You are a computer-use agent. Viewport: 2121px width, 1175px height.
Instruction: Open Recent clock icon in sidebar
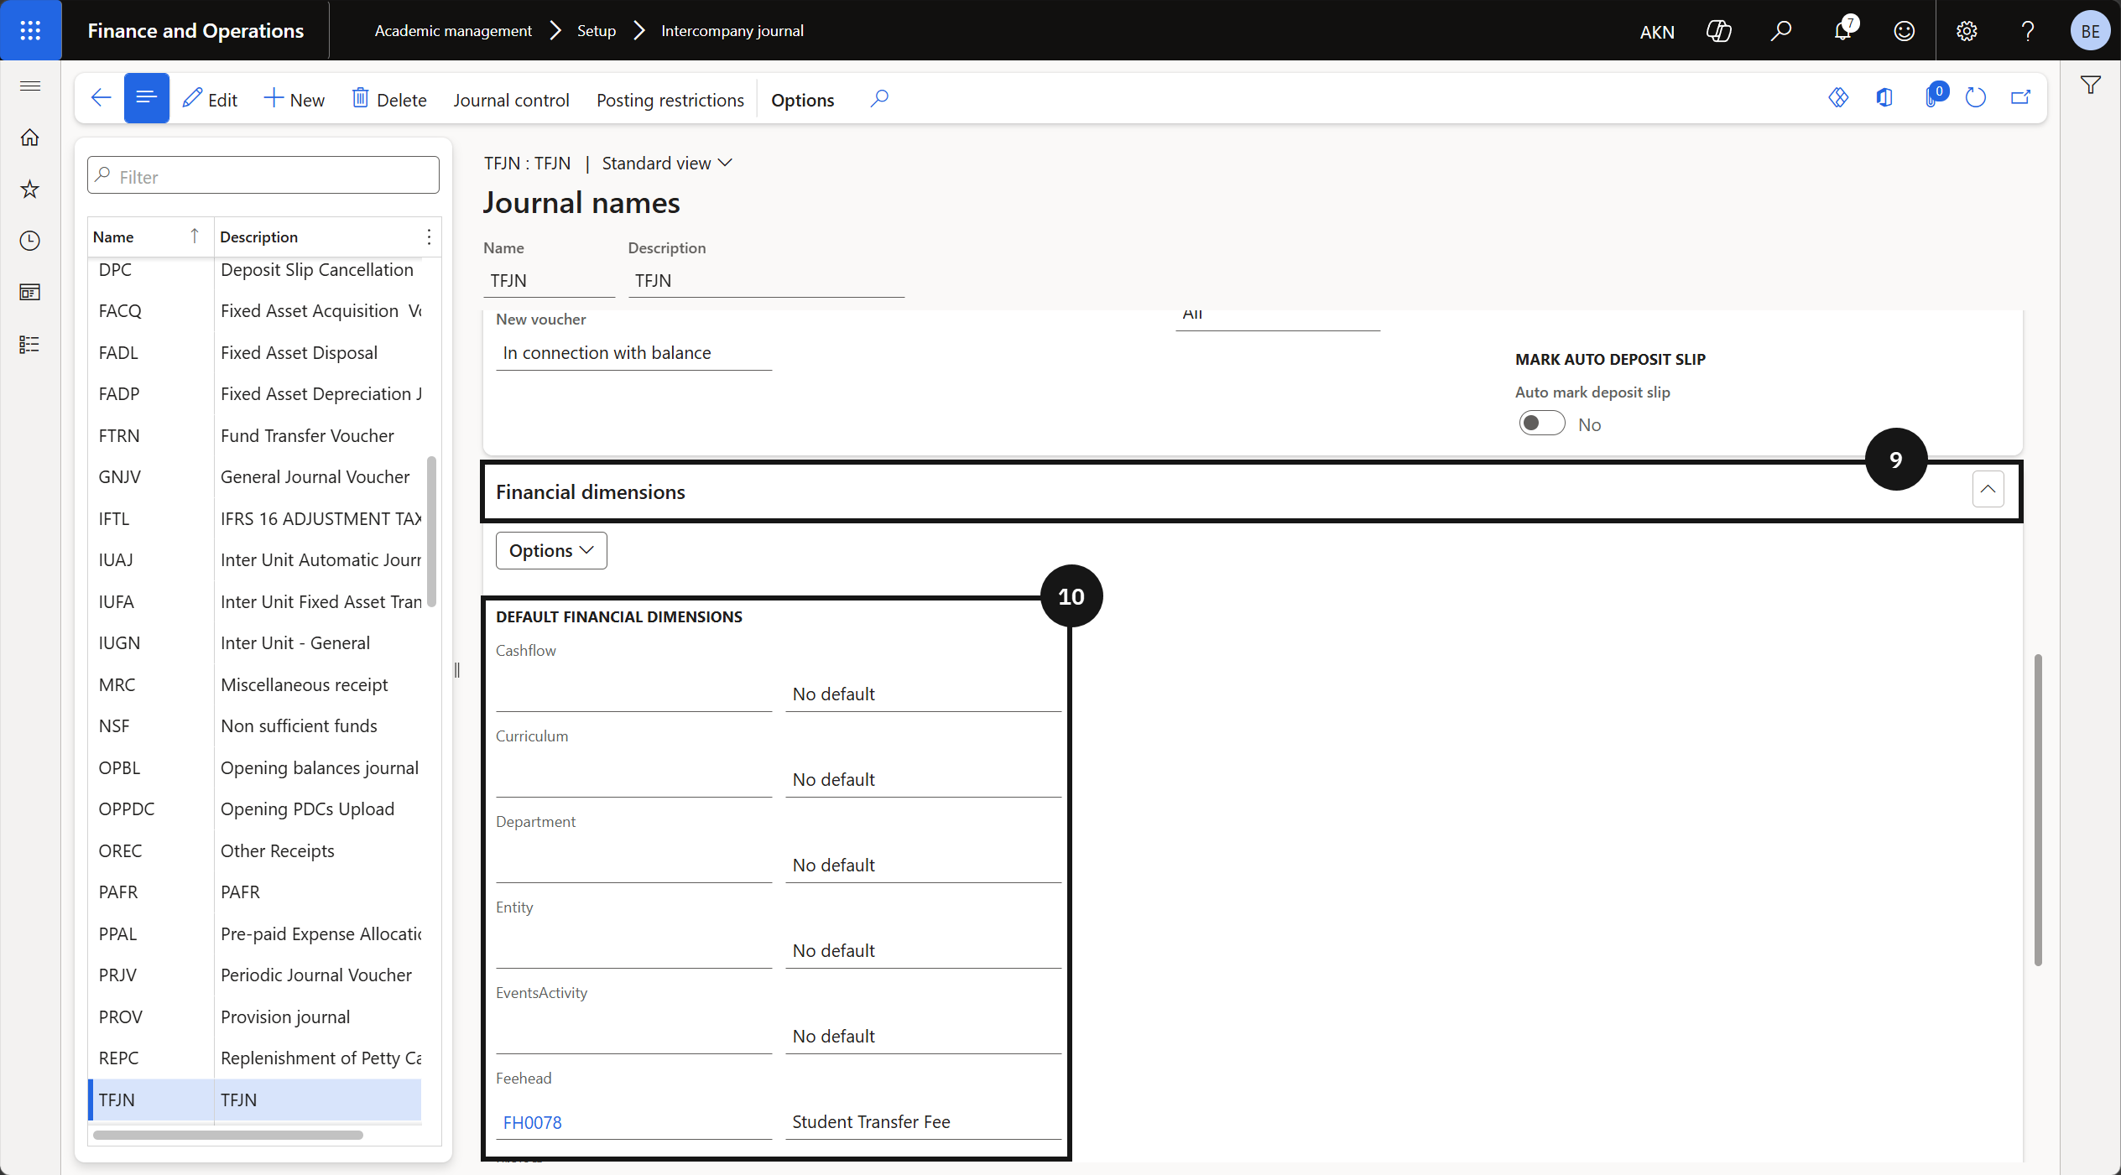point(30,241)
